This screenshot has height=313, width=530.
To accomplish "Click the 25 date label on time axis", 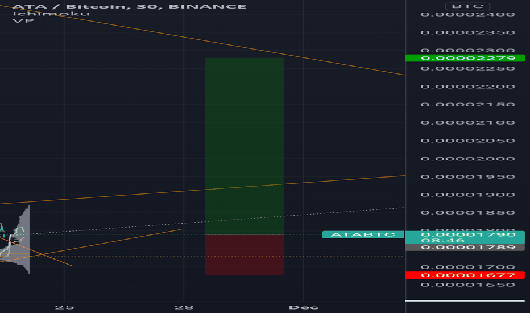I will pos(64,307).
